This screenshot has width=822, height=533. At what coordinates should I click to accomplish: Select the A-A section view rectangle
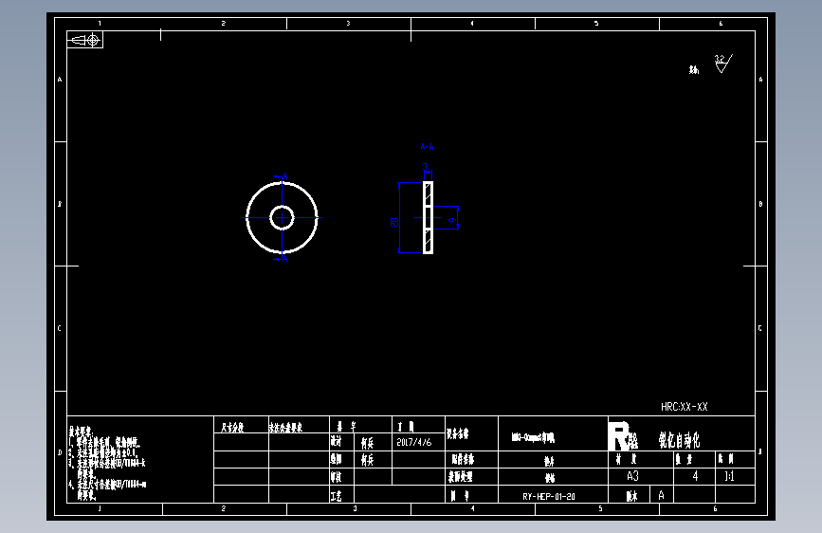tap(428, 218)
